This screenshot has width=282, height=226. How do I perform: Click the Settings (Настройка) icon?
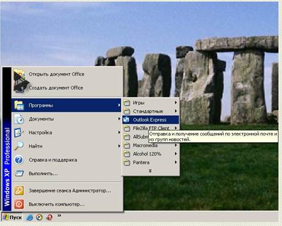(19, 133)
